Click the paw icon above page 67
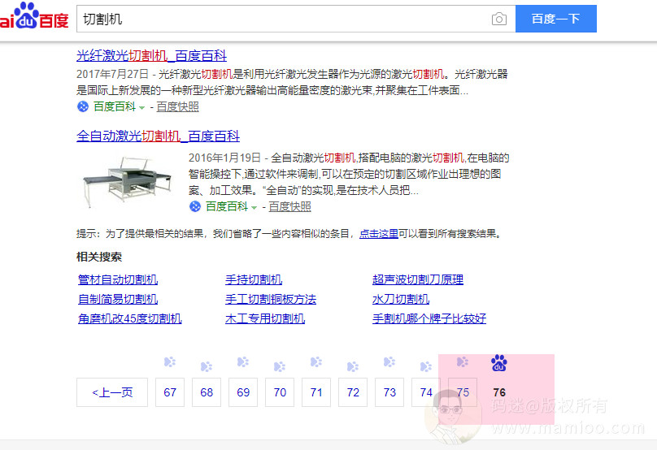This screenshot has width=657, height=450. 170,362
